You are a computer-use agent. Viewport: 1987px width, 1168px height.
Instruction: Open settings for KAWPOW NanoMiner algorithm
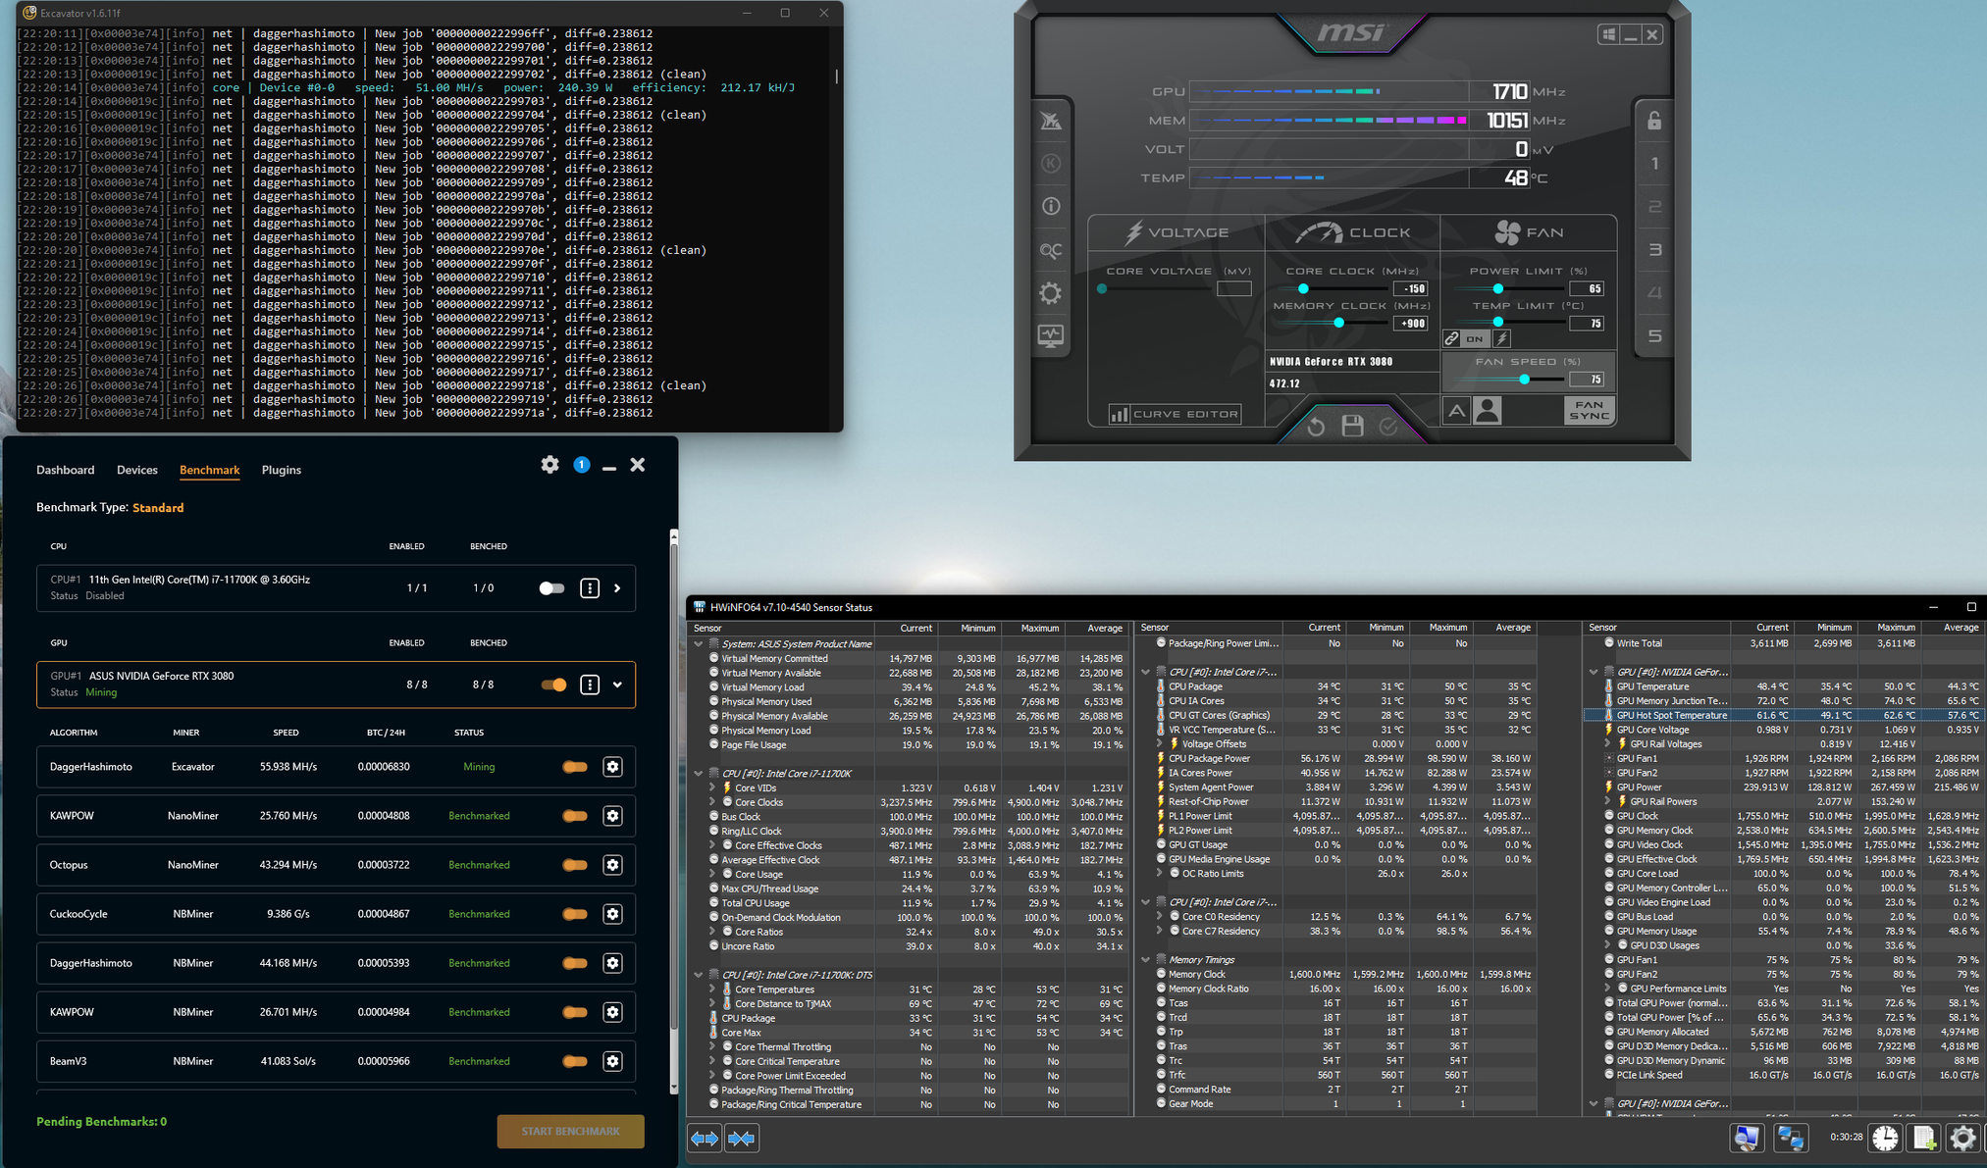[x=612, y=816]
